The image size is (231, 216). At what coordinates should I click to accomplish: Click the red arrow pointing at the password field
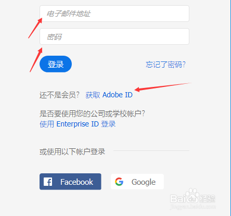[x=36, y=60]
